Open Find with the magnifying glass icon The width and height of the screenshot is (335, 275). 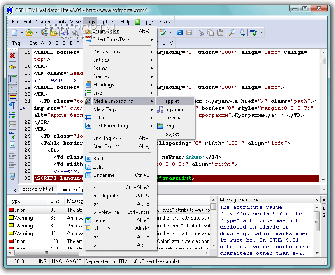point(232,32)
